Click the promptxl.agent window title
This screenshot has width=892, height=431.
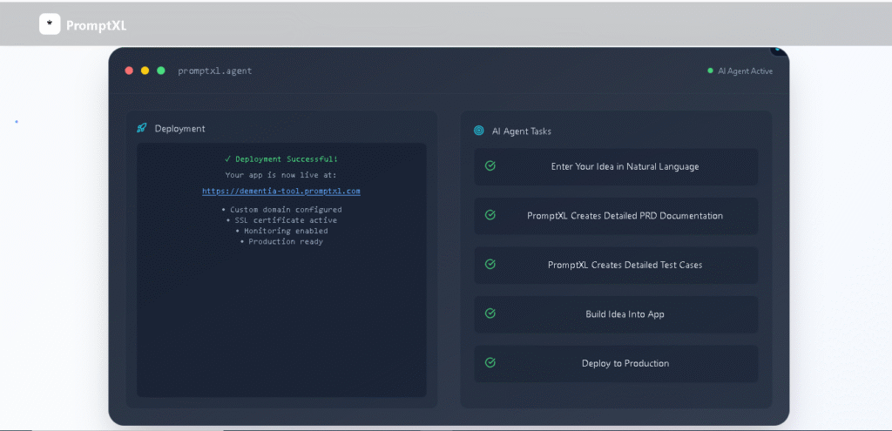(215, 71)
